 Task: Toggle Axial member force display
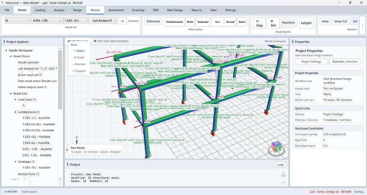tap(325, 21)
